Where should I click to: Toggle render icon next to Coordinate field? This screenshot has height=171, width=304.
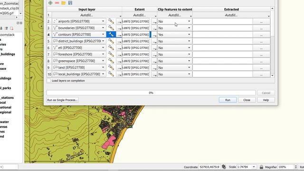click(224, 167)
